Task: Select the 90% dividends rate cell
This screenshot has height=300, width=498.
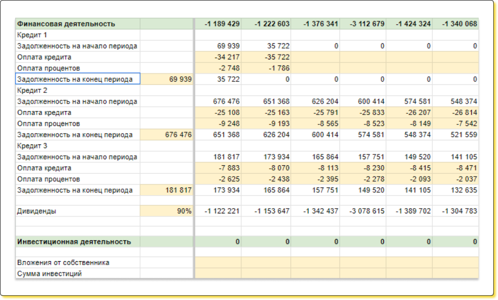Action: pos(167,211)
